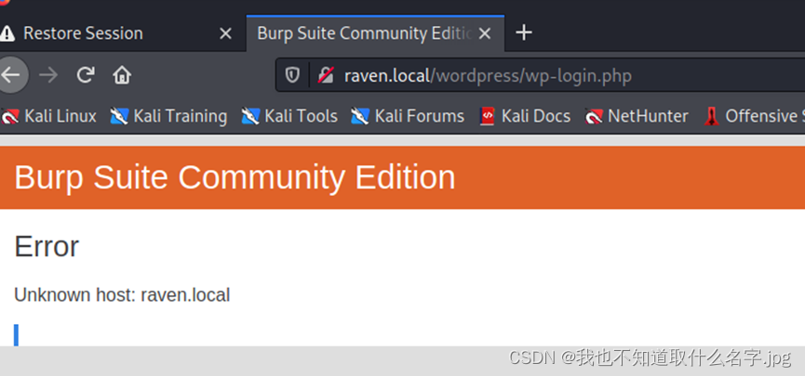Open the home page icon
The width and height of the screenshot is (805, 376).
coord(122,75)
